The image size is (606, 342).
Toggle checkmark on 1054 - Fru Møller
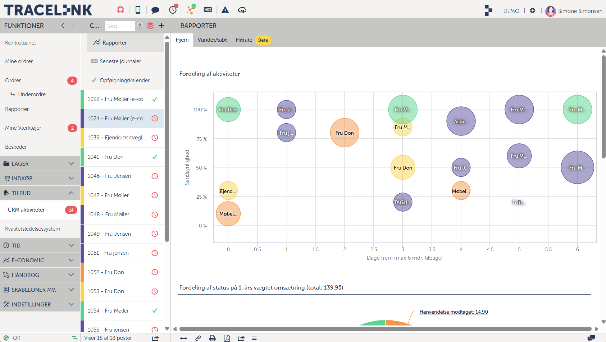(x=155, y=311)
